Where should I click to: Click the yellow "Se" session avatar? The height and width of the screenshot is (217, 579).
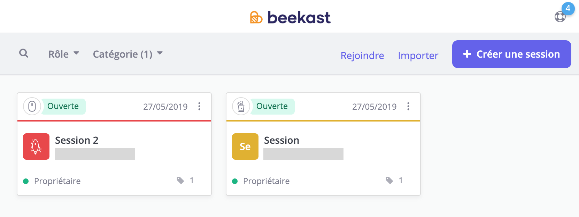point(245,147)
